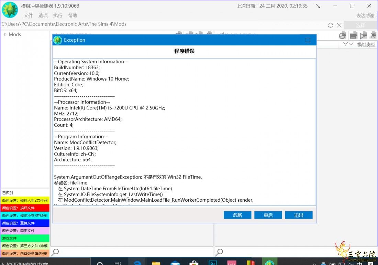Open the 帮助 (Help) menu
Viewport: 378px width, 265px height.
[x=72, y=15]
